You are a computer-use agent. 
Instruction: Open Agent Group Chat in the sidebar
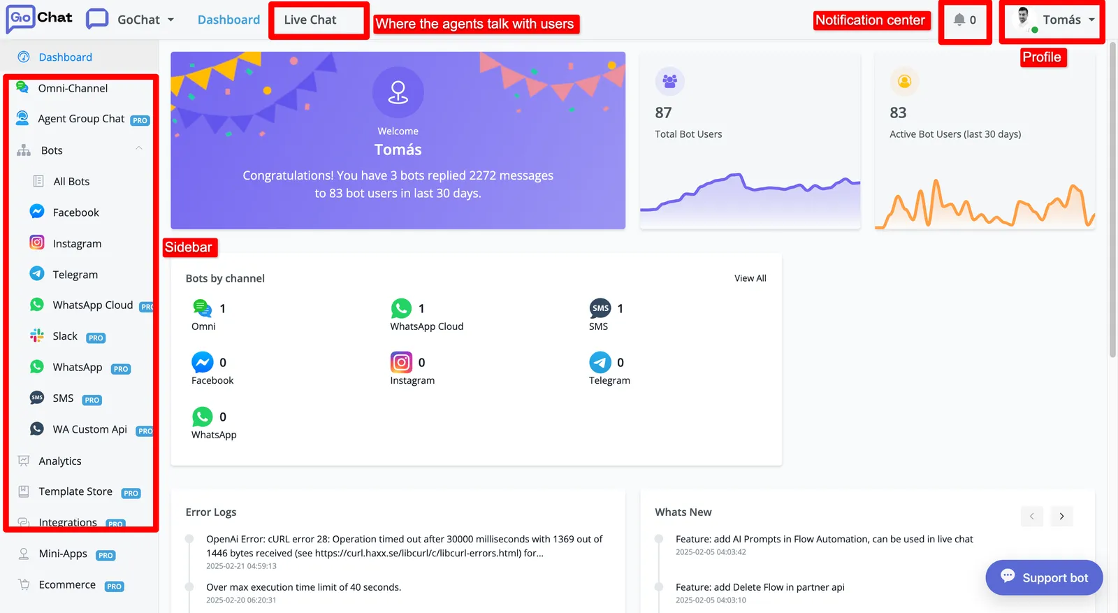[82, 119]
